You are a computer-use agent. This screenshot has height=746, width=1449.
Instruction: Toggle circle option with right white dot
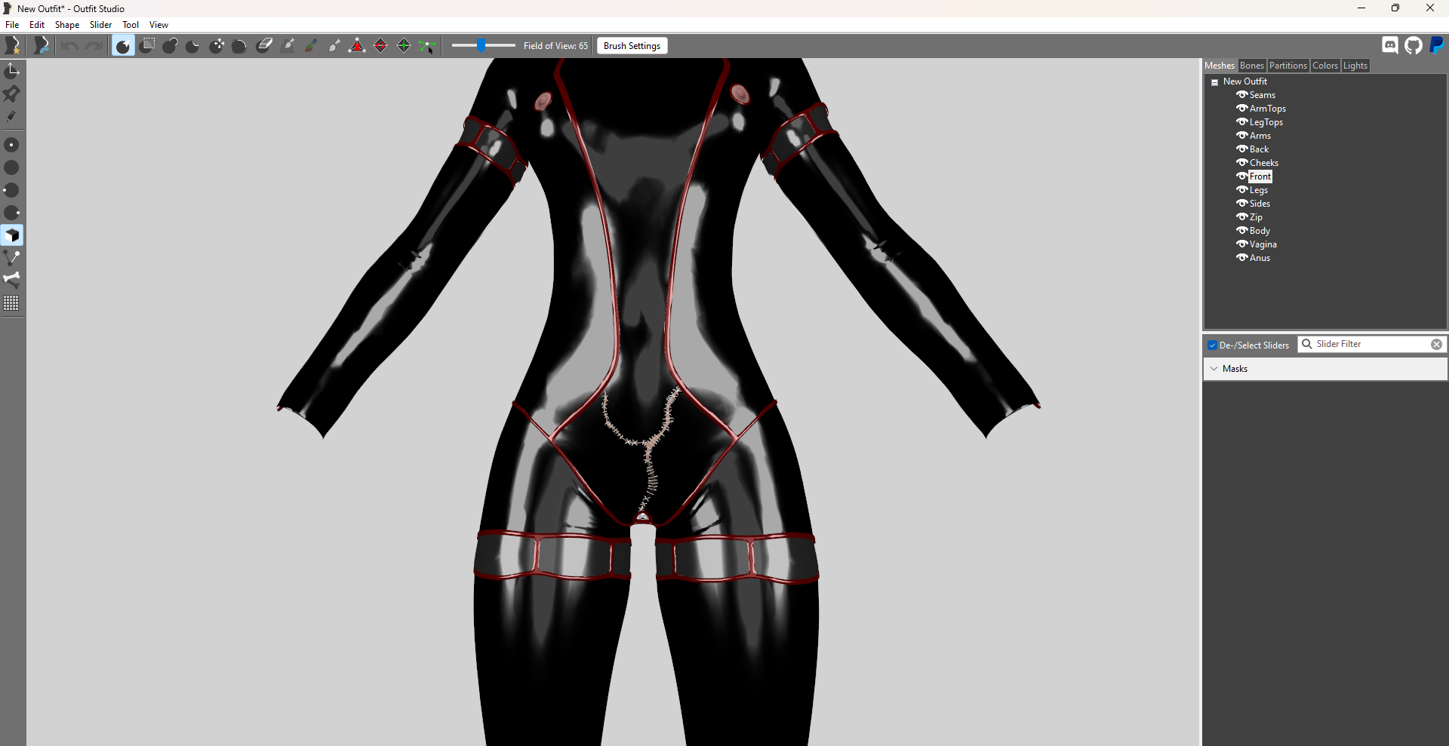(12, 213)
